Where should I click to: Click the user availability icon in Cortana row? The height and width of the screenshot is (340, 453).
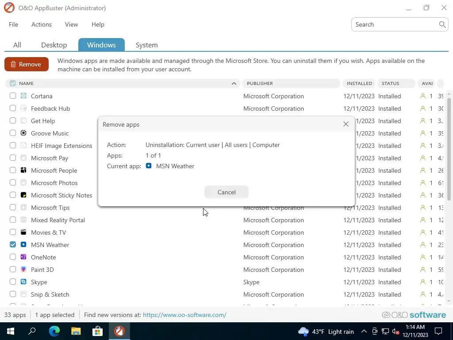422,96
